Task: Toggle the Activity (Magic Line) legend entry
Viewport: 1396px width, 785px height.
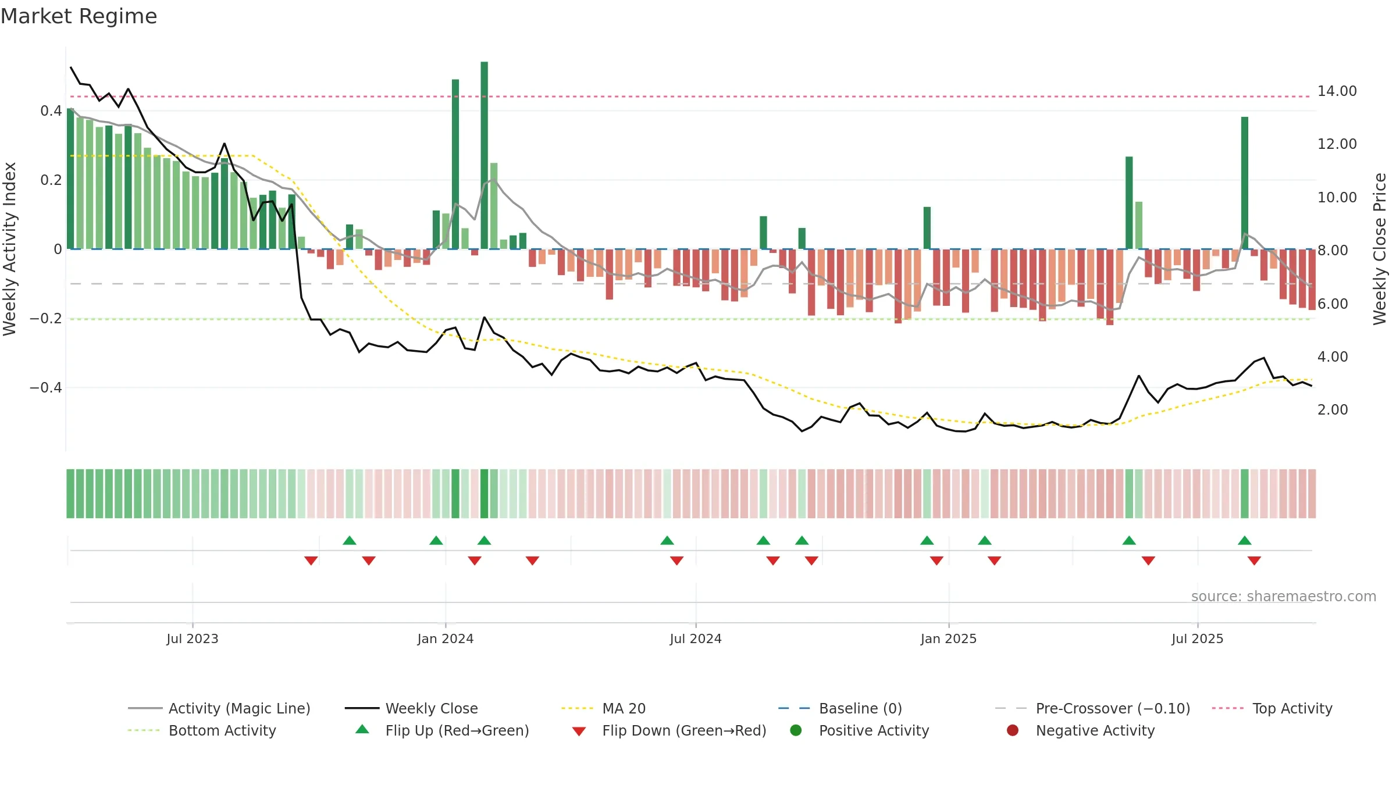Action: coord(219,708)
